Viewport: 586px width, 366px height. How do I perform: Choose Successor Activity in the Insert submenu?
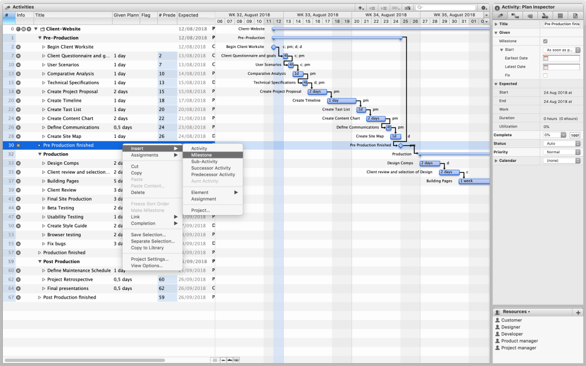213,168
